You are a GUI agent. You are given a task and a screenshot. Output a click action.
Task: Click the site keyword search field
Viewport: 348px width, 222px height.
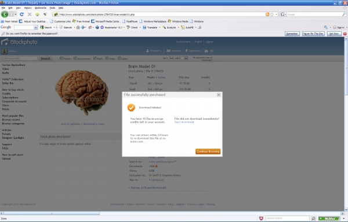coord(20,58)
